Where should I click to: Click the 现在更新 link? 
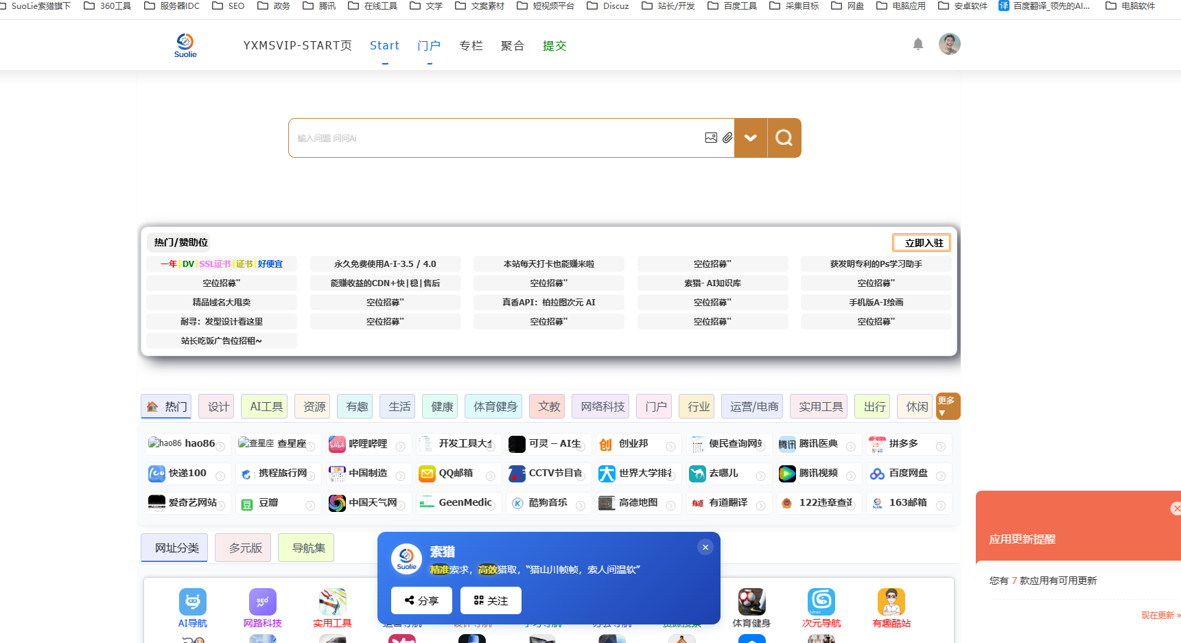point(1160,615)
